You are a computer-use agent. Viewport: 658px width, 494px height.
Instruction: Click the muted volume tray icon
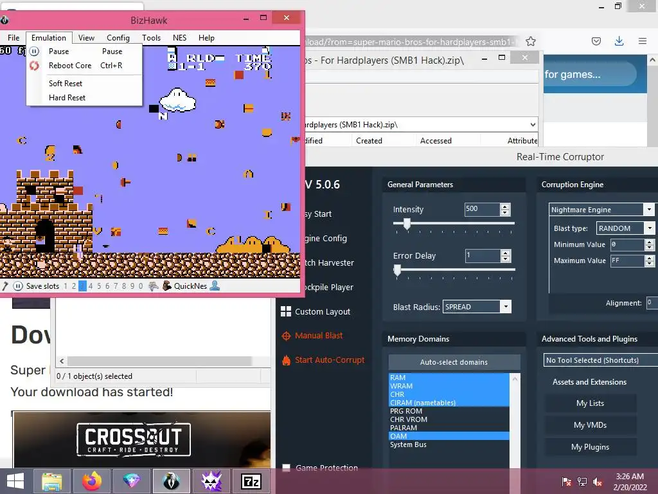(598, 481)
